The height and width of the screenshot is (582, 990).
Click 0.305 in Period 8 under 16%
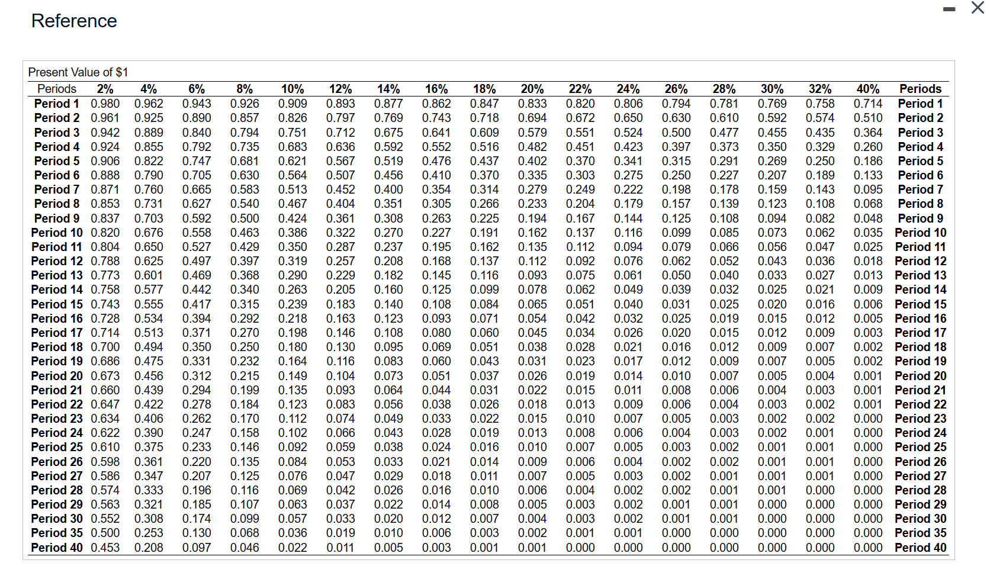tap(436, 204)
